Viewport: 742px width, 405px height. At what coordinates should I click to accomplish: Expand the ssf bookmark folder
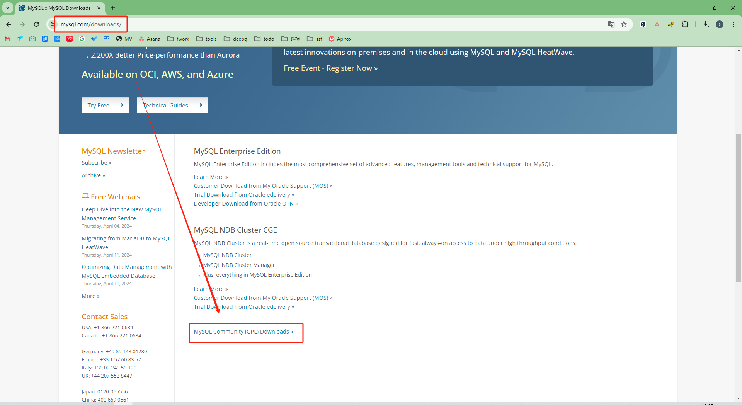pos(315,39)
